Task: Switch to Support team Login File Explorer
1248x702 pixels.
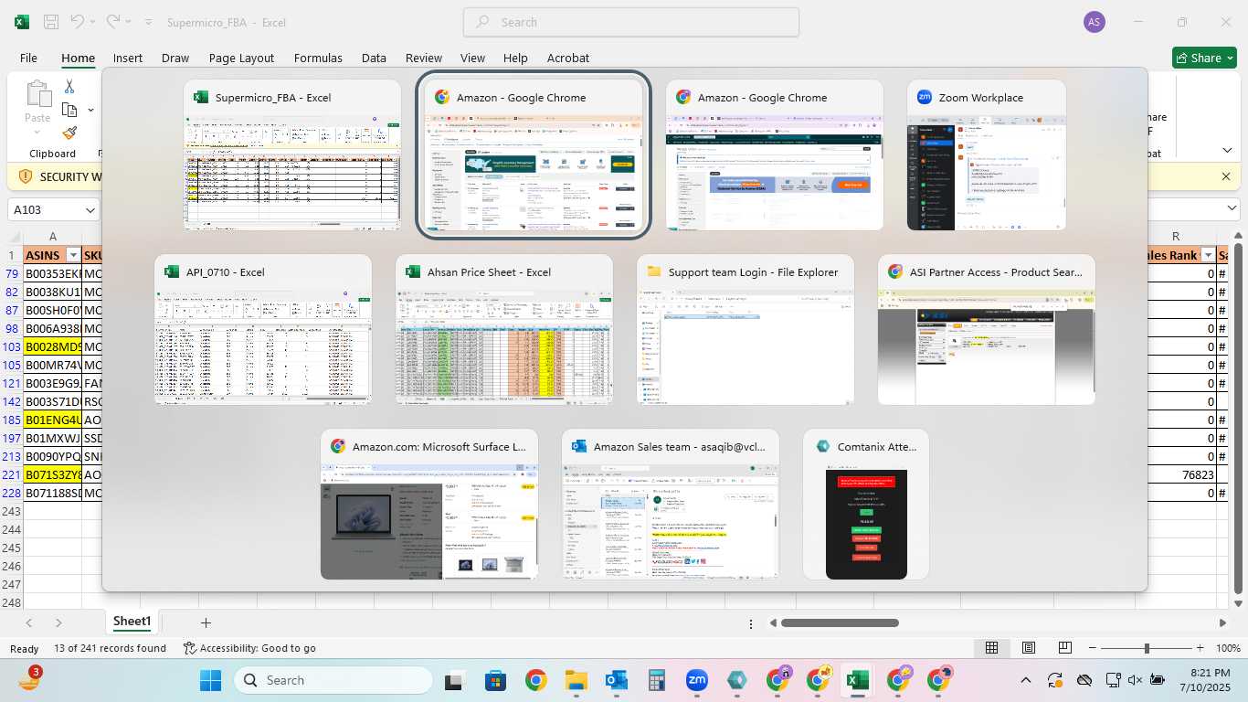Action: (746, 329)
